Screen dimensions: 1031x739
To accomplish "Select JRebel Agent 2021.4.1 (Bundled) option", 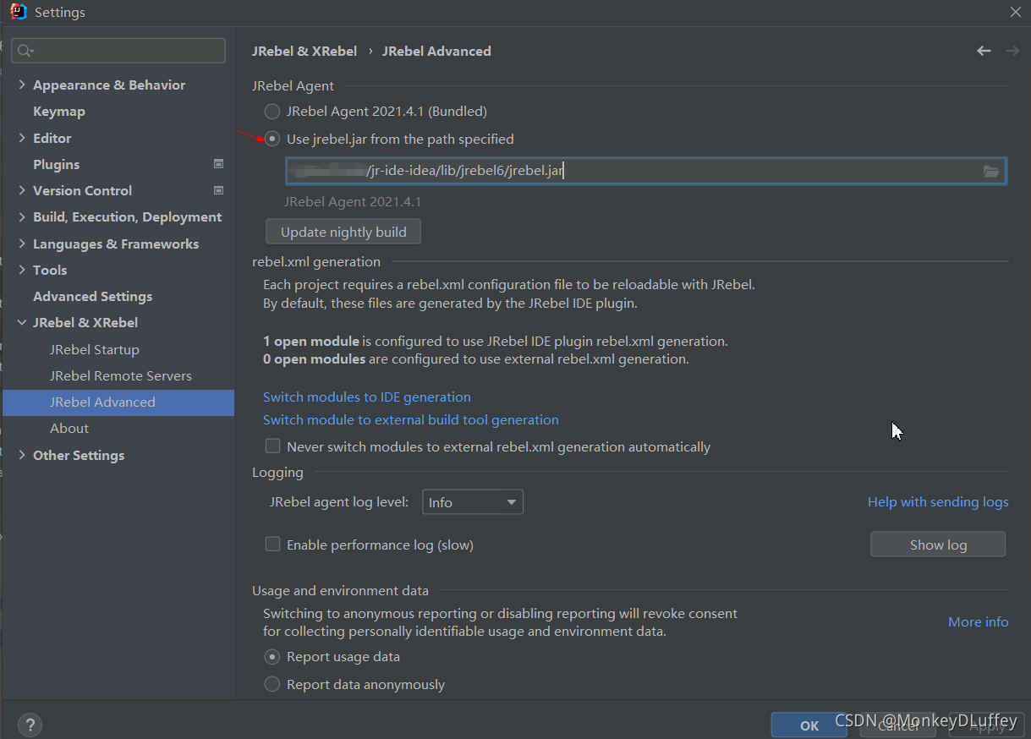I will point(272,112).
